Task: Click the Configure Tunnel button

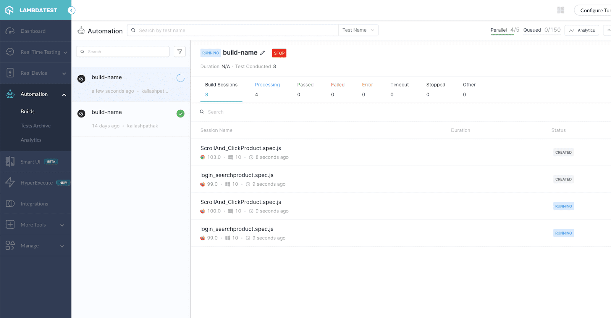Action: click(x=593, y=10)
